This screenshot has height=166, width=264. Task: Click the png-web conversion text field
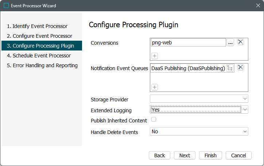pos(188,42)
